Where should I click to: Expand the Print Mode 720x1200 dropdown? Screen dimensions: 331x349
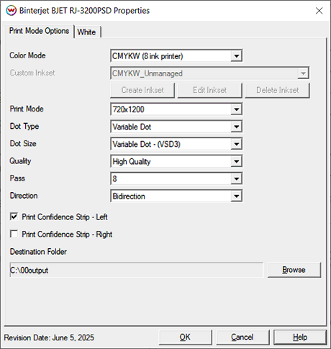(x=236, y=109)
